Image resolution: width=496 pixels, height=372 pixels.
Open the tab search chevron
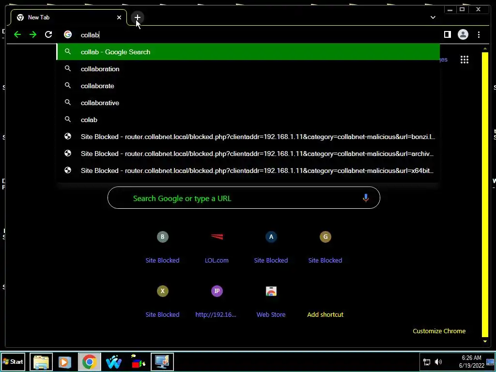point(433,17)
